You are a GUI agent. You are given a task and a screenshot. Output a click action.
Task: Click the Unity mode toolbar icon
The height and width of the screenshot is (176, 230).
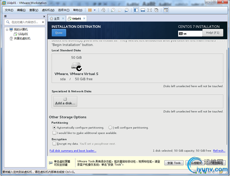coord(156,10)
